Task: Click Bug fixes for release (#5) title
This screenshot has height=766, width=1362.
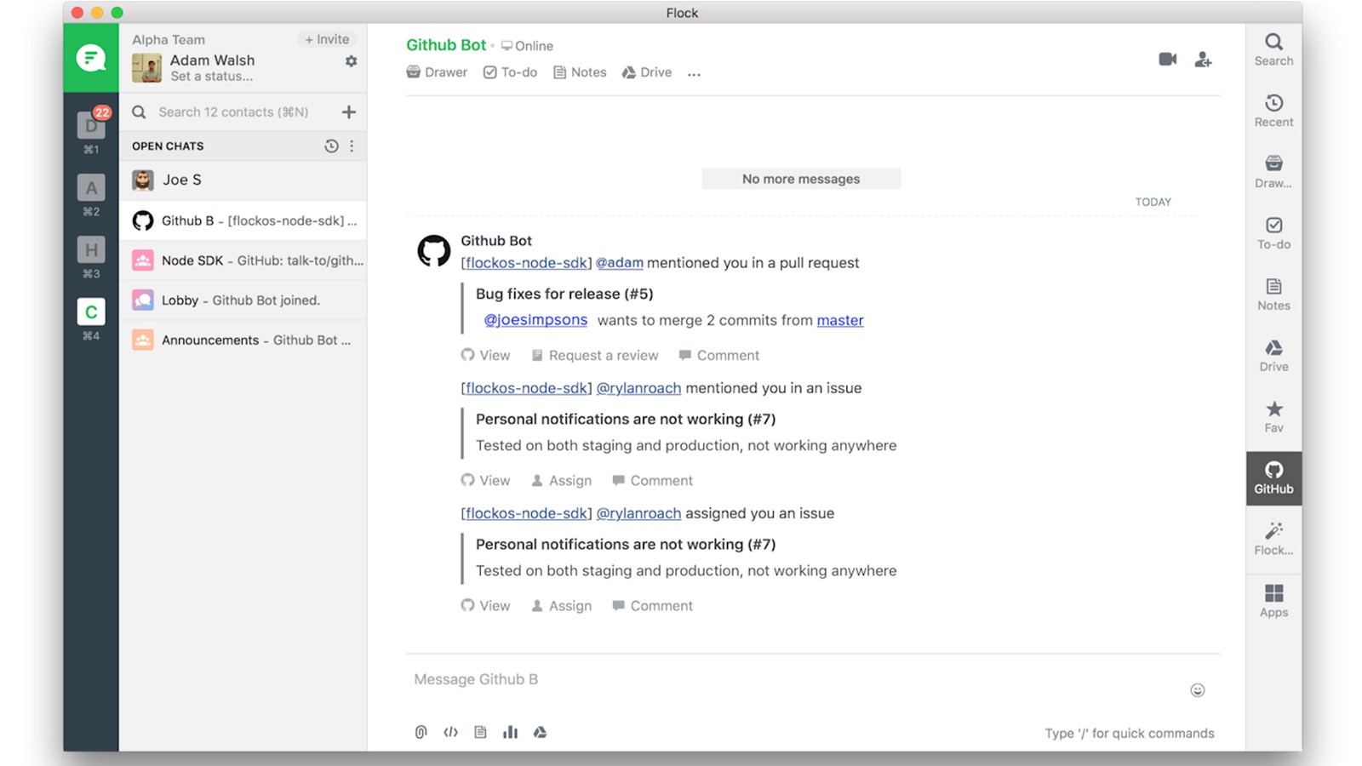Action: pyautogui.click(x=564, y=294)
